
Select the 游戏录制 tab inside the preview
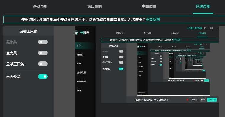(x=120, y=33)
